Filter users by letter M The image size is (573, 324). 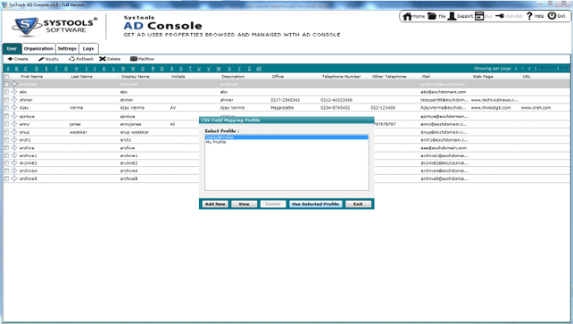coord(123,69)
